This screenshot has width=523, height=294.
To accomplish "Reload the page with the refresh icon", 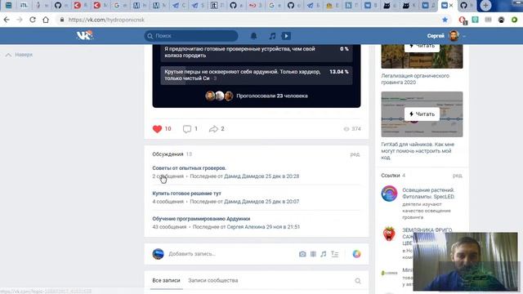I will click(33, 20).
